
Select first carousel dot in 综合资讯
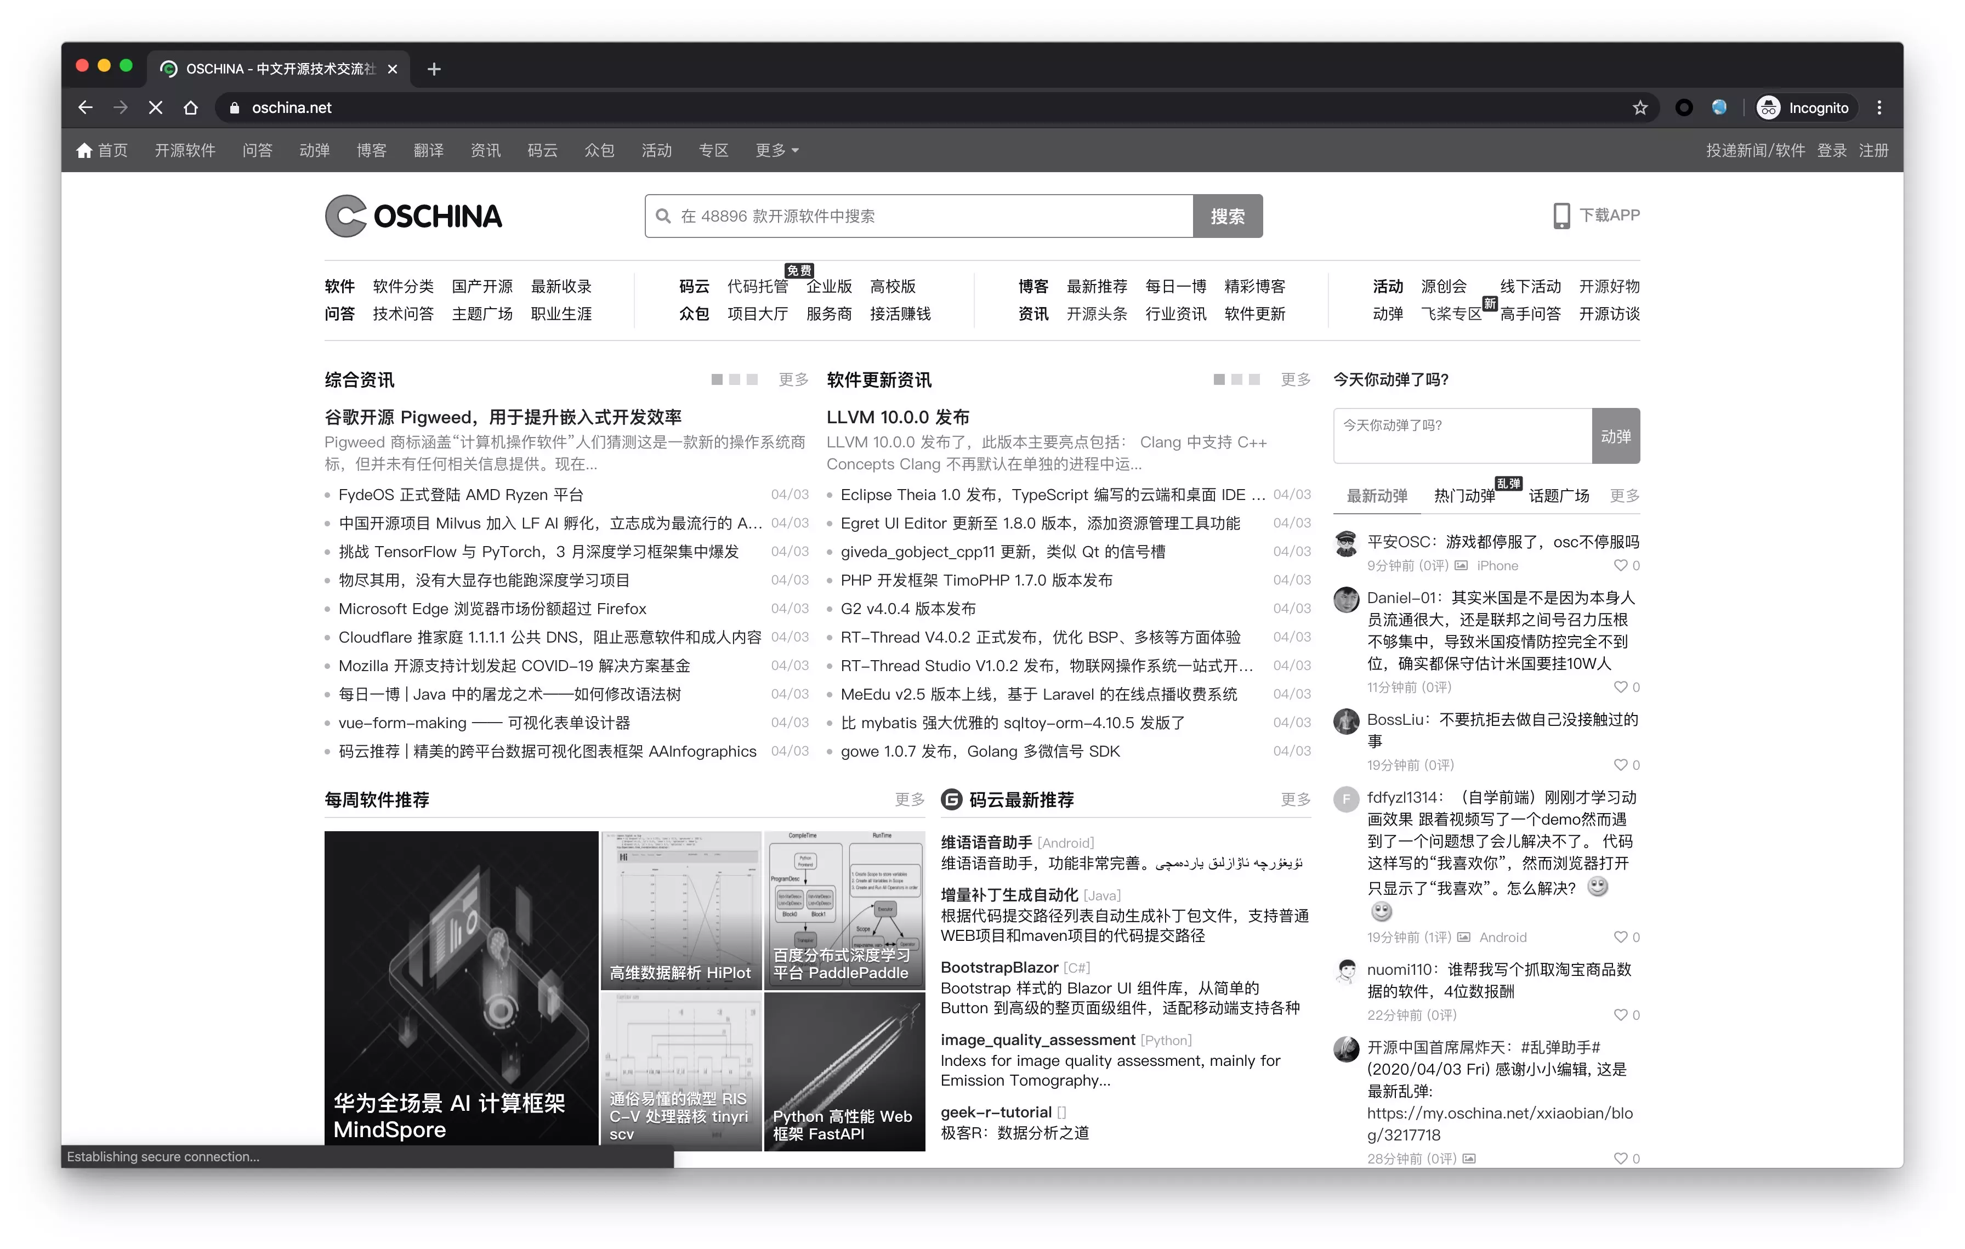click(x=717, y=379)
